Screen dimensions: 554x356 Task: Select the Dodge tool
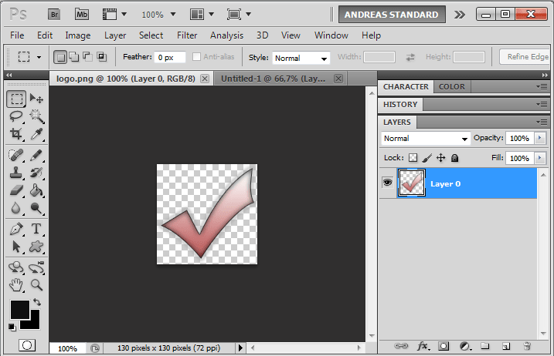pyautogui.click(x=36, y=208)
